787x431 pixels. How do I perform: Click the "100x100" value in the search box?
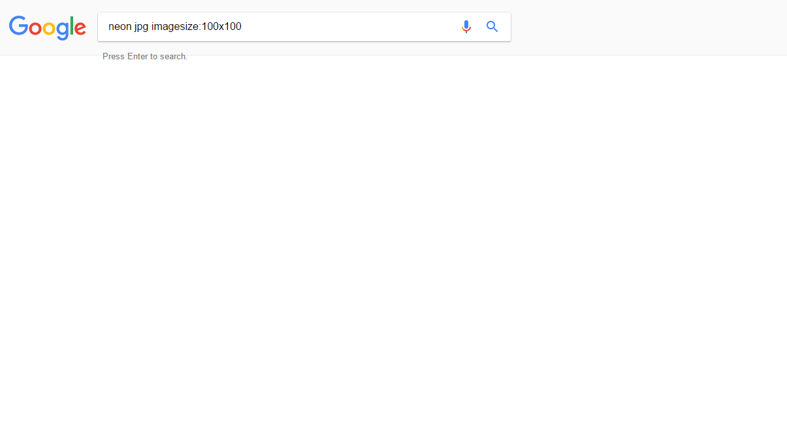221,27
